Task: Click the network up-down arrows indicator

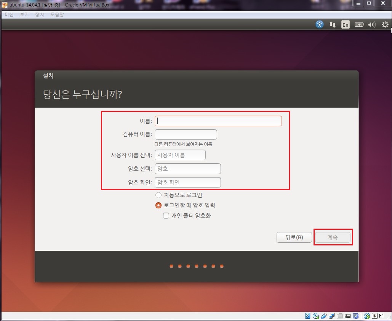Action: click(x=332, y=24)
